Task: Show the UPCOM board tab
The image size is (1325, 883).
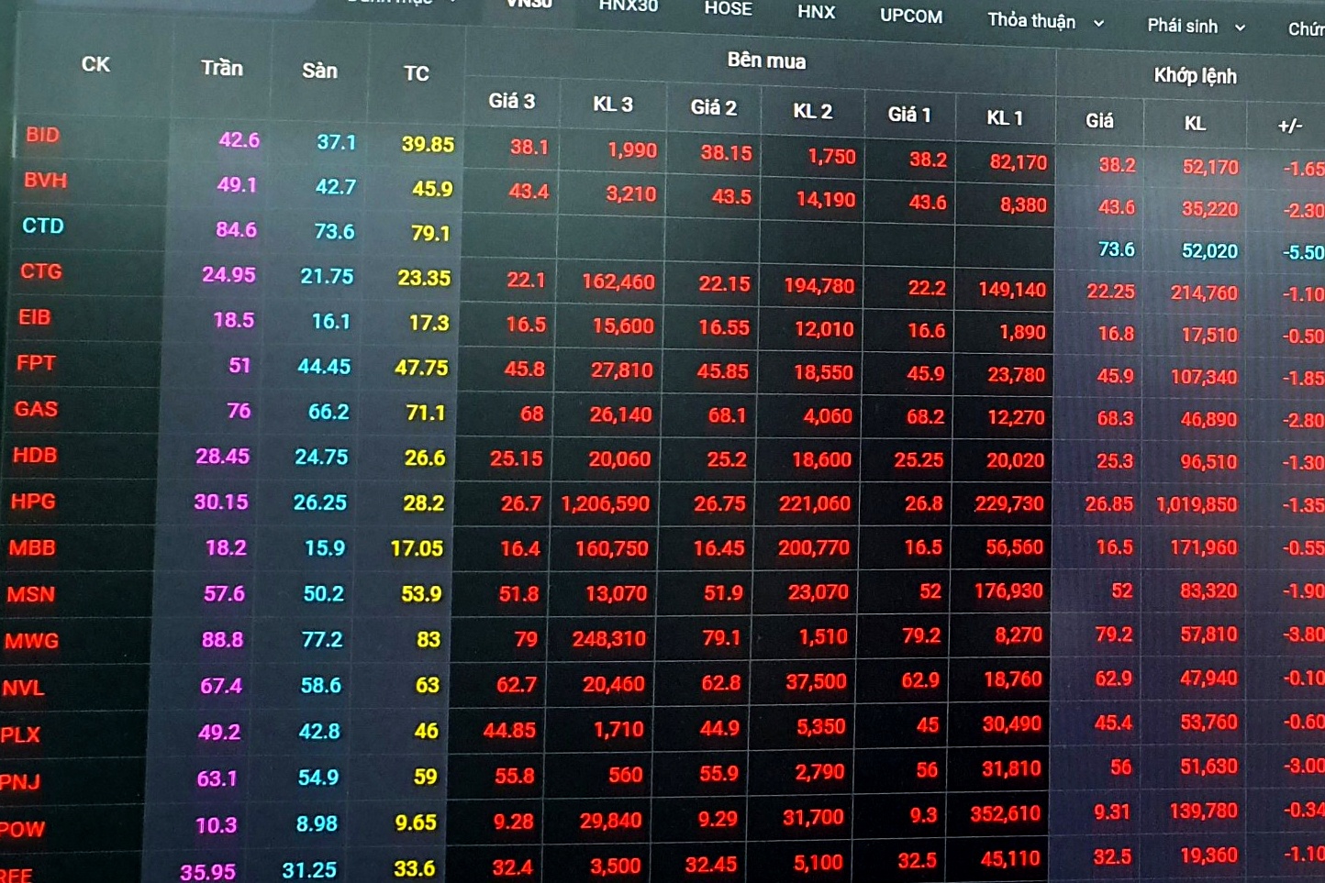Action: [910, 16]
